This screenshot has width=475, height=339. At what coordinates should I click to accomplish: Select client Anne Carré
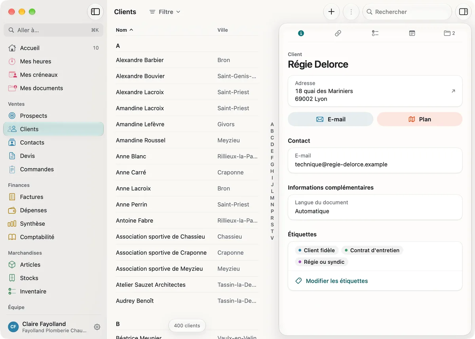[x=187, y=172]
